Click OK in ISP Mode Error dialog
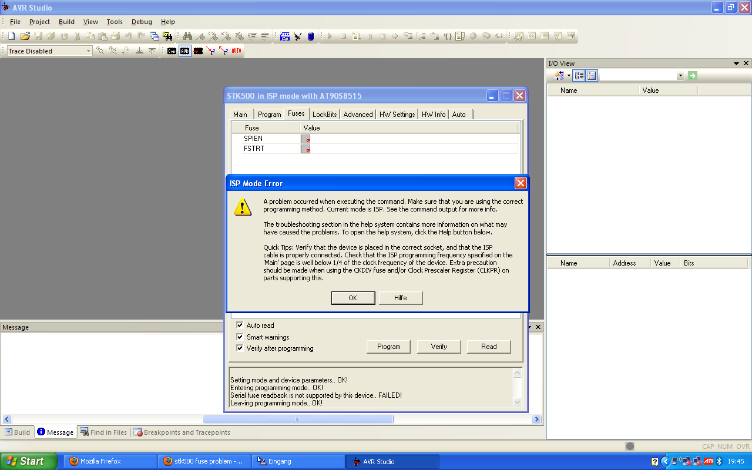Screen dimensions: 752x470 (x=353, y=298)
